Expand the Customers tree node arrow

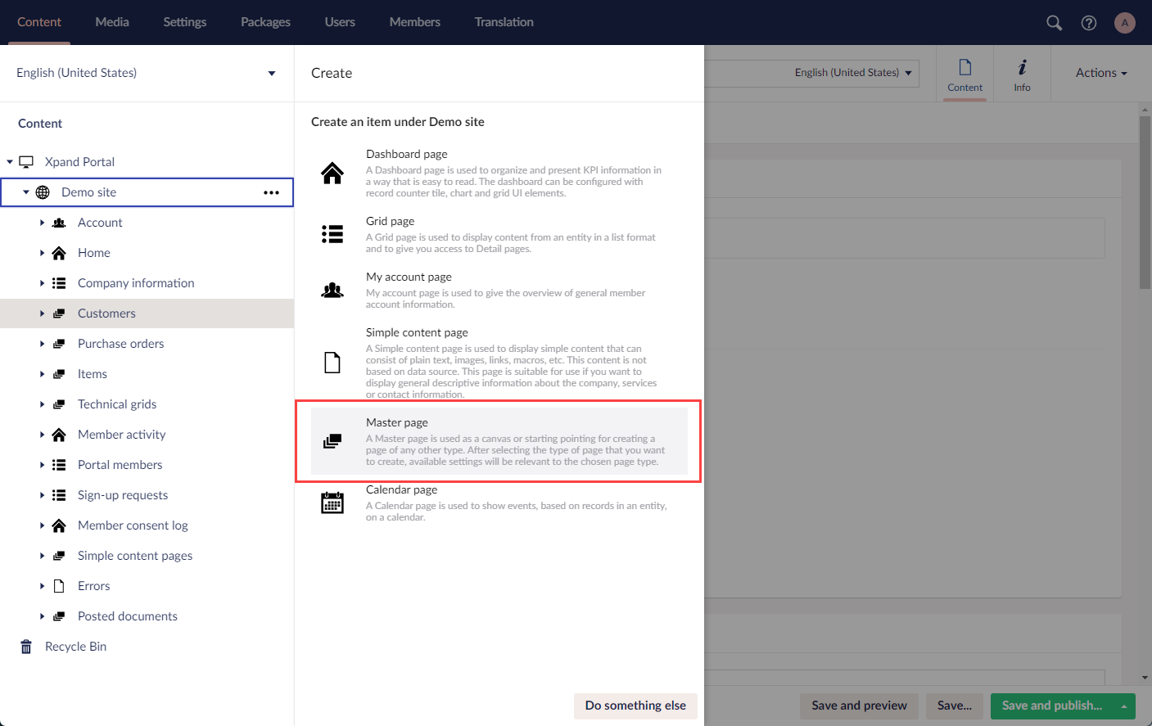(42, 313)
